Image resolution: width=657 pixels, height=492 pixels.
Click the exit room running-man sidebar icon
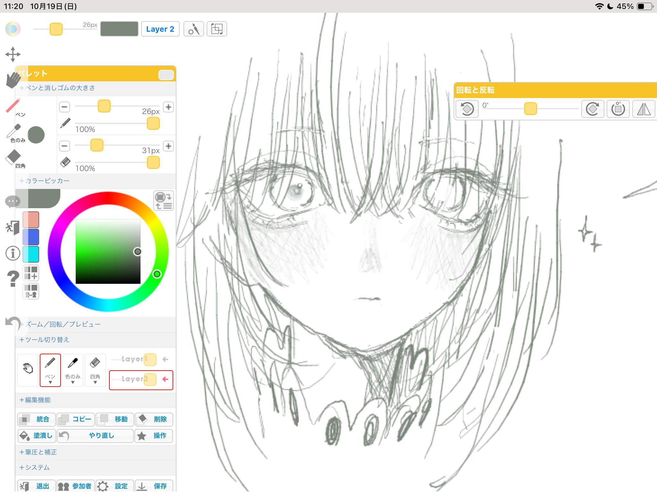[x=13, y=228]
